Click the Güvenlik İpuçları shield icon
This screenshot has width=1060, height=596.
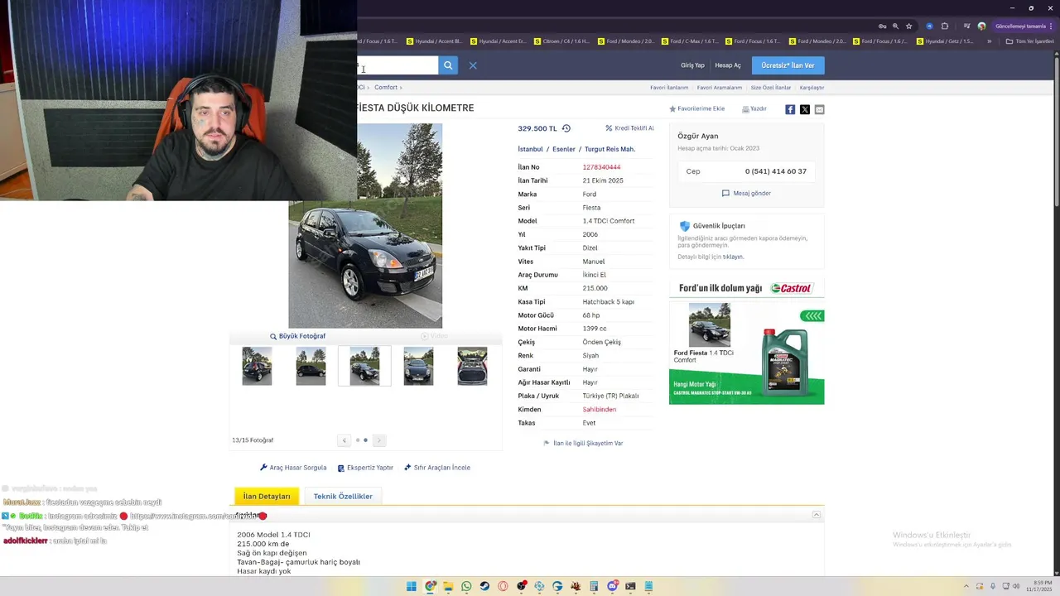[684, 226]
